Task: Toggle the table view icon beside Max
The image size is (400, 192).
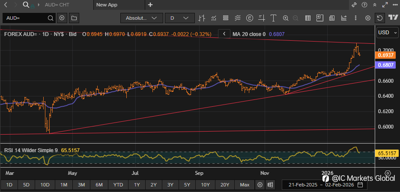Action: 270,185
